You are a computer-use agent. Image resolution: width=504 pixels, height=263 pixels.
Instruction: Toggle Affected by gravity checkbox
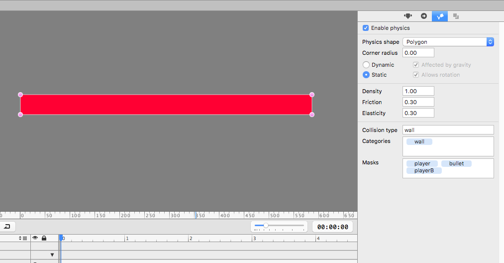(415, 65)
